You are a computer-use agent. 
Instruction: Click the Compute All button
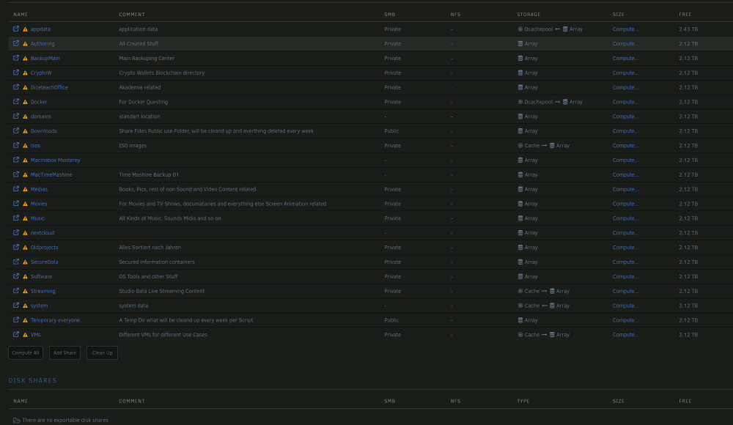[x=26, y=353]
